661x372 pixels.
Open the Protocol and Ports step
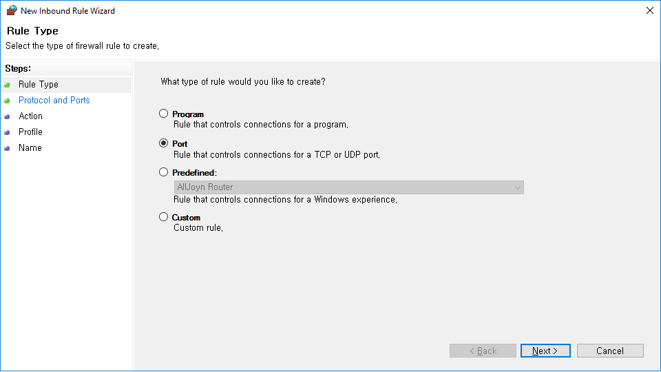pyautogui.click(x=54, y=101)
